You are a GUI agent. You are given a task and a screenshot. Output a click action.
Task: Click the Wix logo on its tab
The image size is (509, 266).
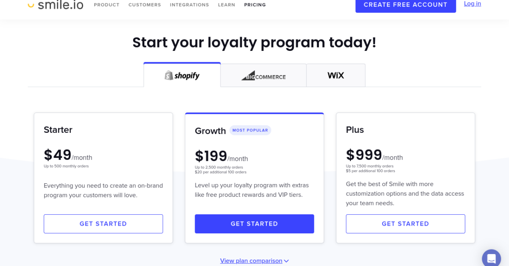[x=336, y=75]
